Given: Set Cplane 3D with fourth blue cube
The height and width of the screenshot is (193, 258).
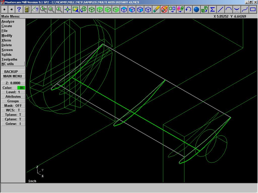Looking at the screenshot, I should pos(148,10).
